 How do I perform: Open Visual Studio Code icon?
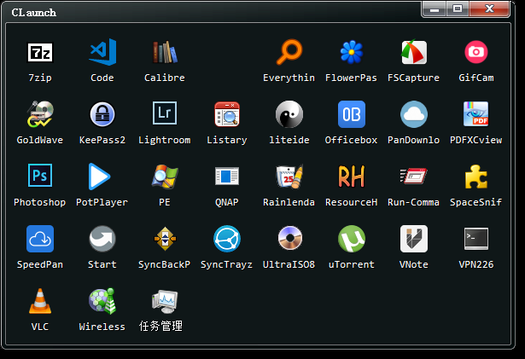click(102, 52)
